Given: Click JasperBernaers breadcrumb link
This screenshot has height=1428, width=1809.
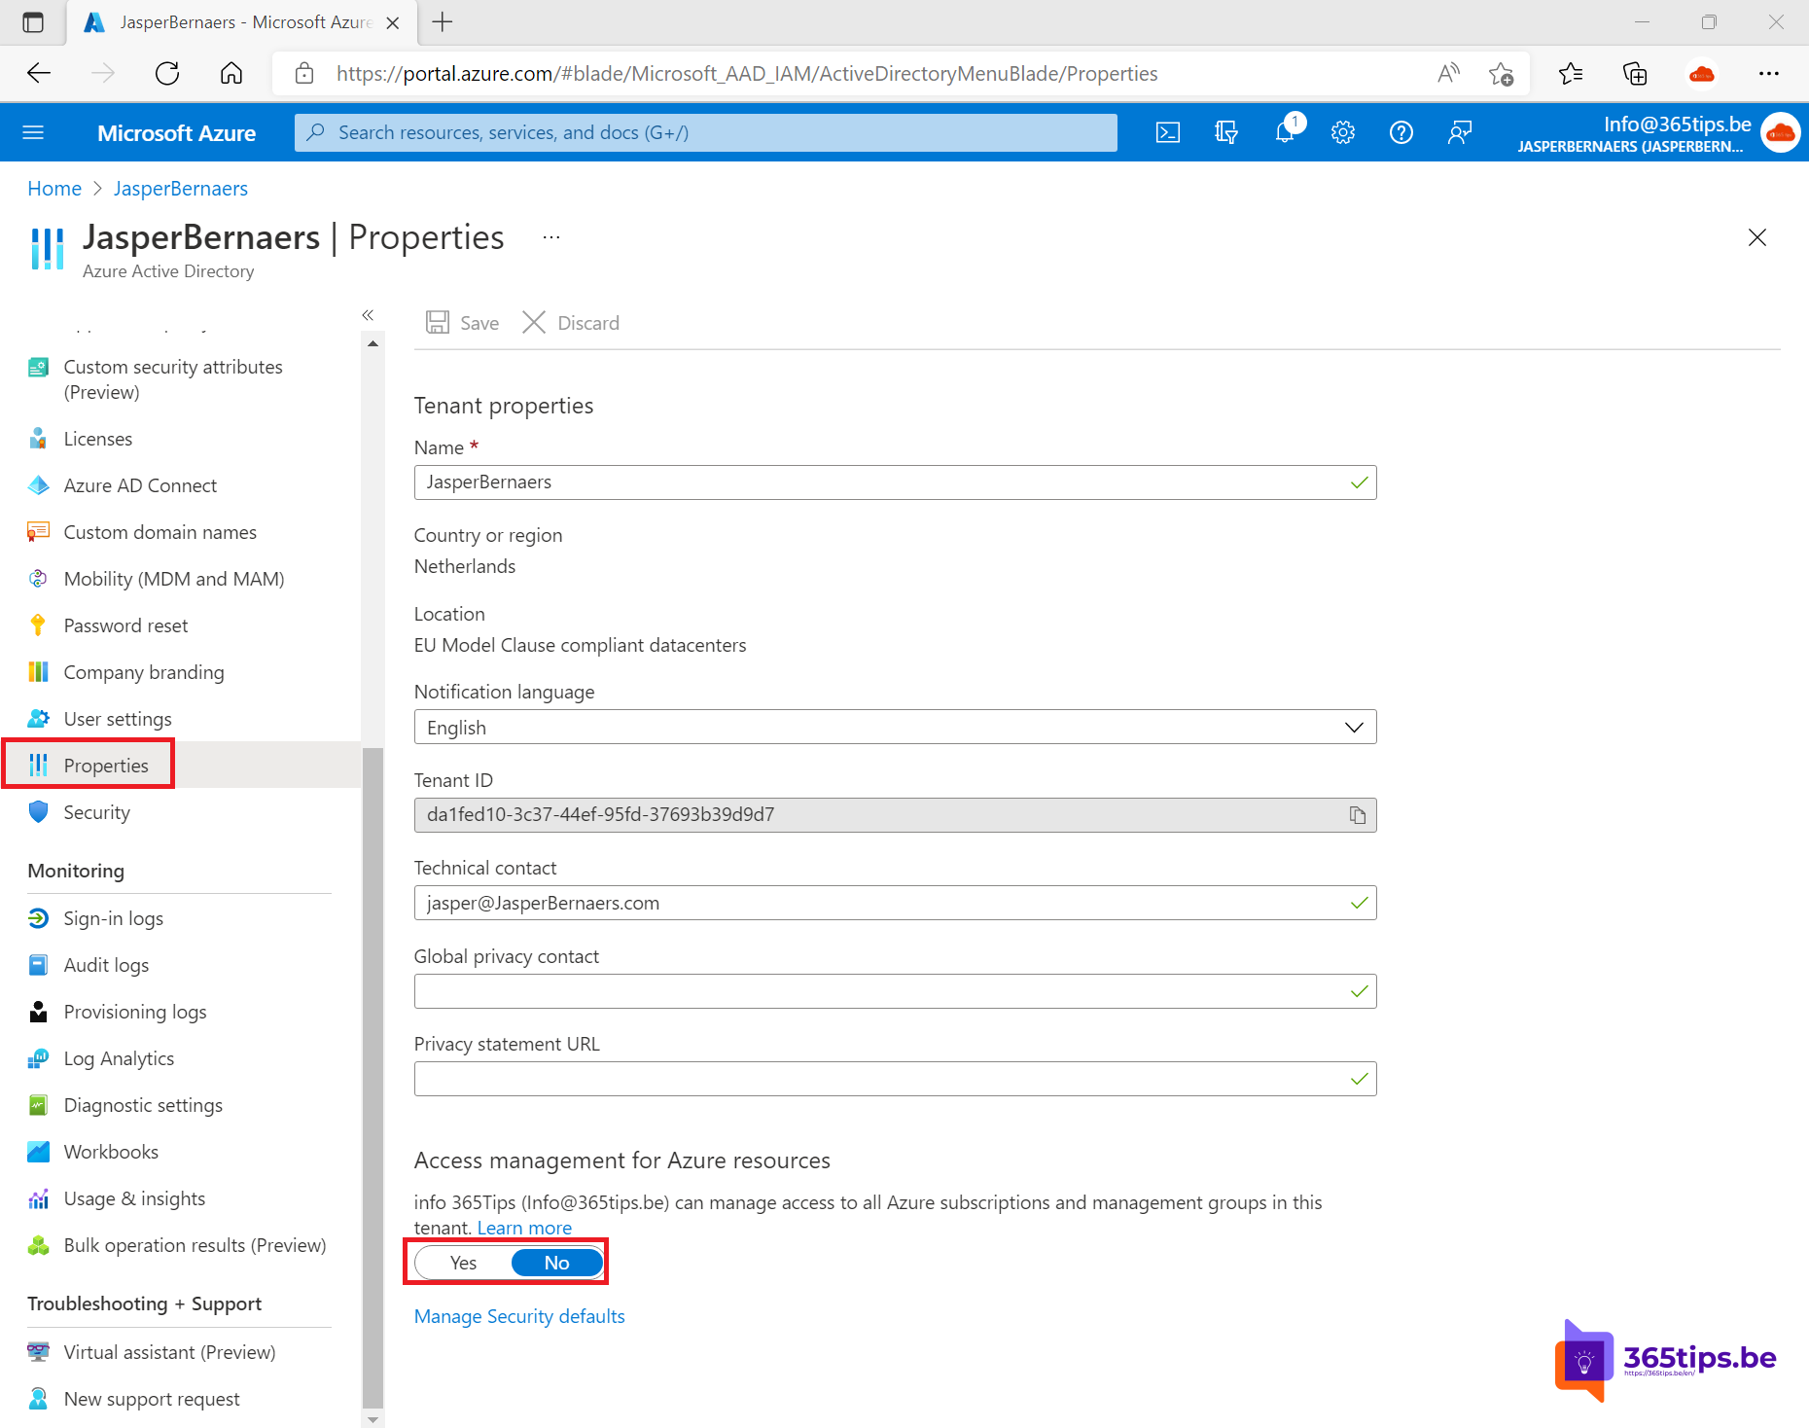Looking at the screenshot, I should pyautogui.click(x=181, y=189).
